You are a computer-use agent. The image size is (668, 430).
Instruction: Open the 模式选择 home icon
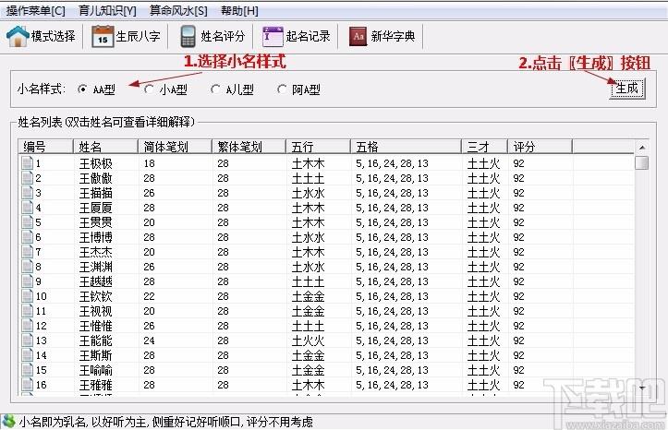tap(18, 36)
